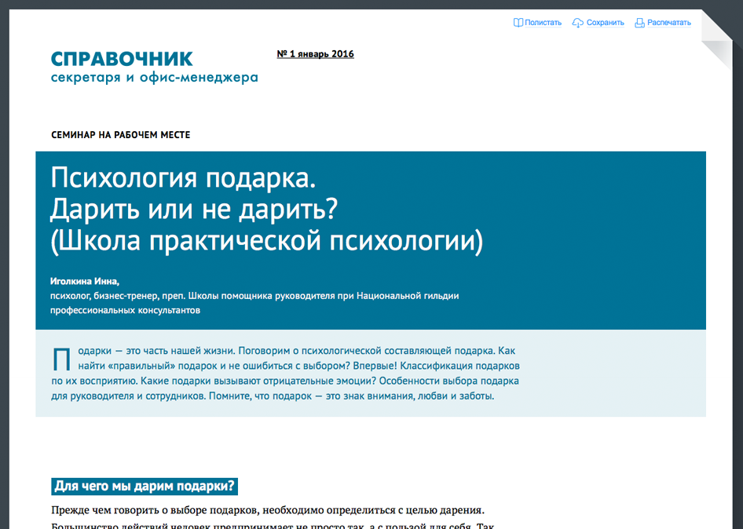The width and height of the screenshot is (743, 529).
Task: Click the headline line Школа практической психологии
Action: [266, 242]
